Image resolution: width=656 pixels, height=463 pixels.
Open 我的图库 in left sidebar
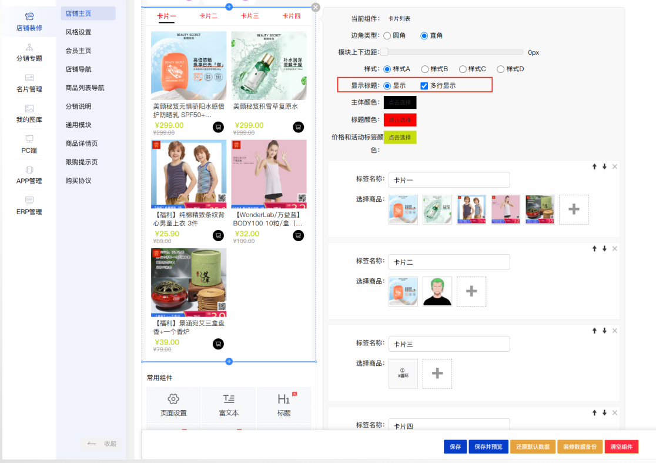29,114
